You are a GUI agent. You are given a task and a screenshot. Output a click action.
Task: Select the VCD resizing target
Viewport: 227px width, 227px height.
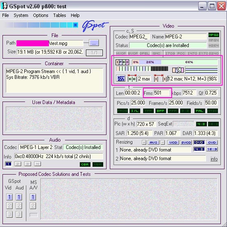173,142
